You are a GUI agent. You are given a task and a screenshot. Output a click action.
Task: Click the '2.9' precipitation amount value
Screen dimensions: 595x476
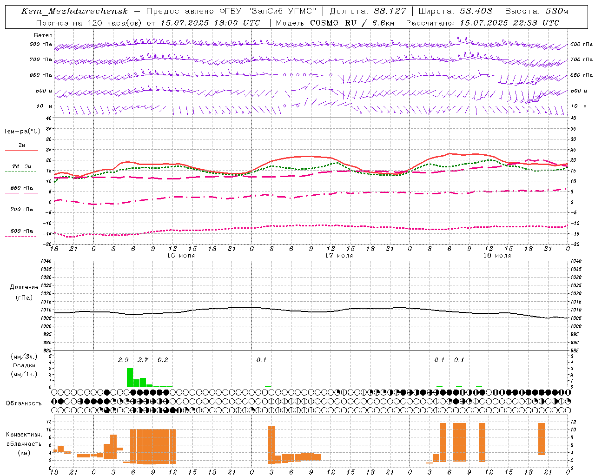(123, 360)
